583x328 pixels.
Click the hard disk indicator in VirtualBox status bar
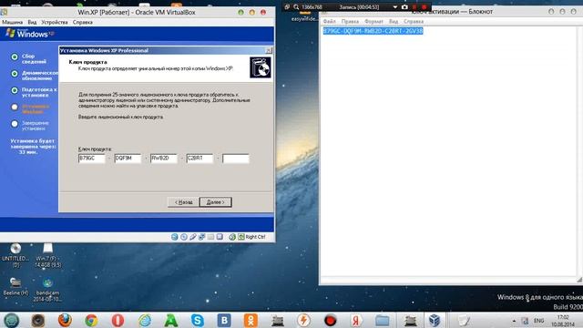[x=174, y=237]
